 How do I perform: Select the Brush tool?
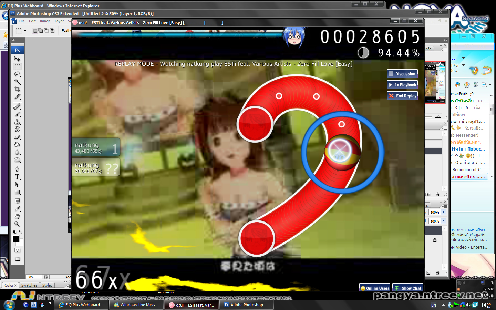point(17,114)
